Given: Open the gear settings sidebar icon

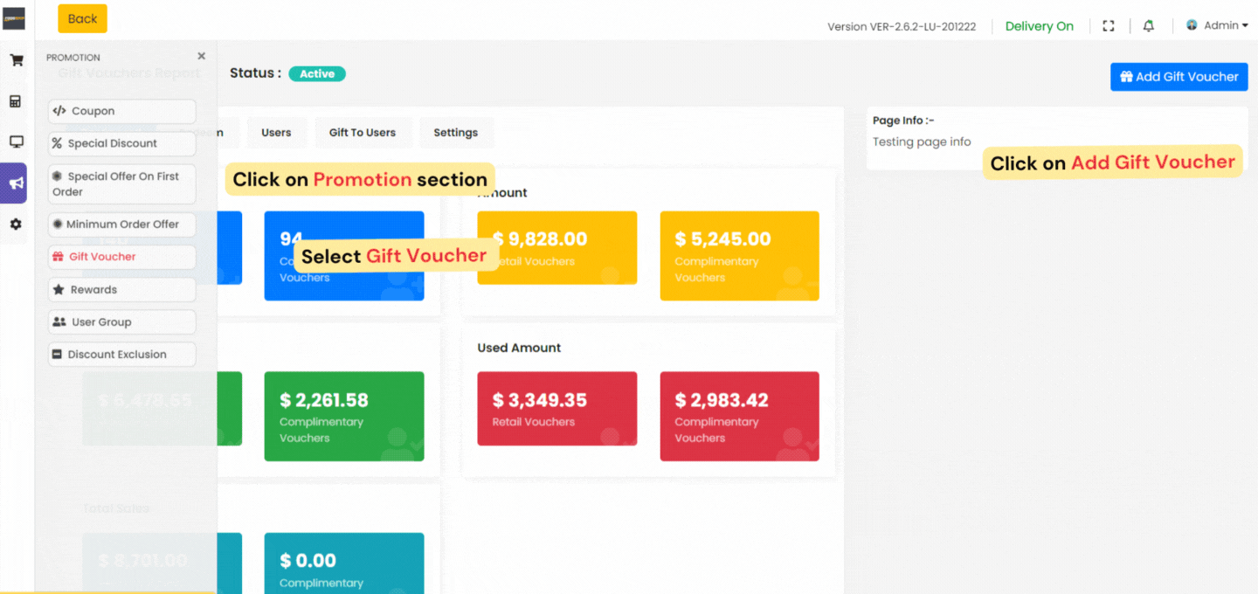Looking at the screenshot, I should coord(16,224).
